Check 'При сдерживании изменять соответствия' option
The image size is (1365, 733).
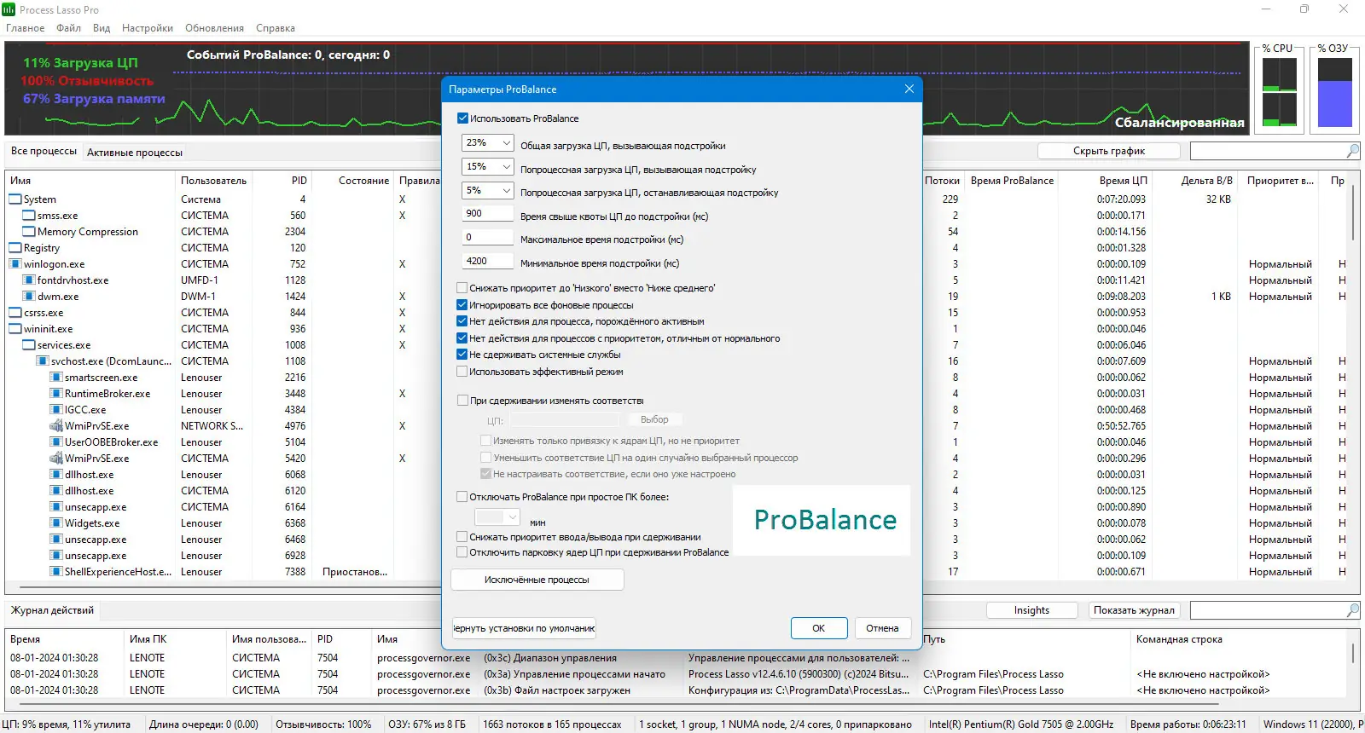(462, 401)
